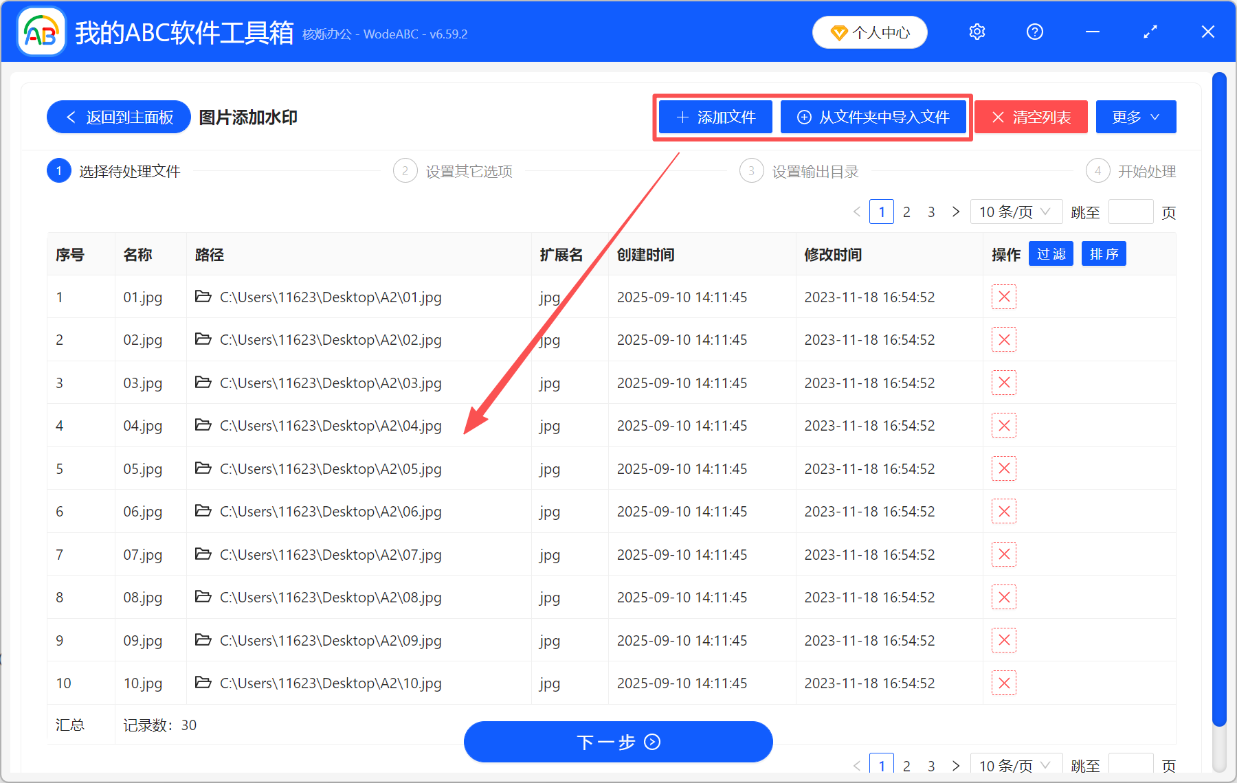The width and height of the screenshot is (1237, 783).
Task: Open folder icon for 06.jpg path
Action: pos(203,510)
